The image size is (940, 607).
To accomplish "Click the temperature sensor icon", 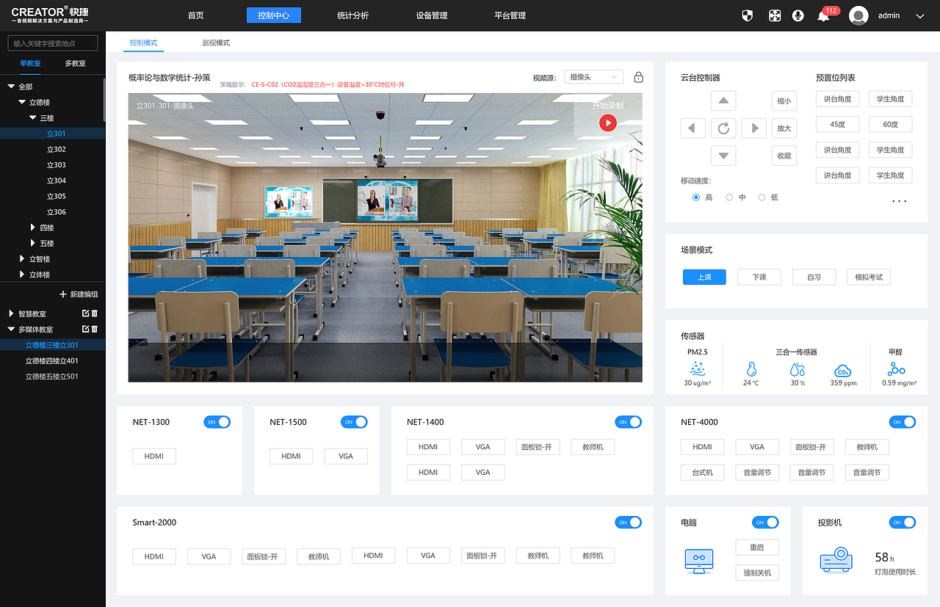I will pos(751,370).
